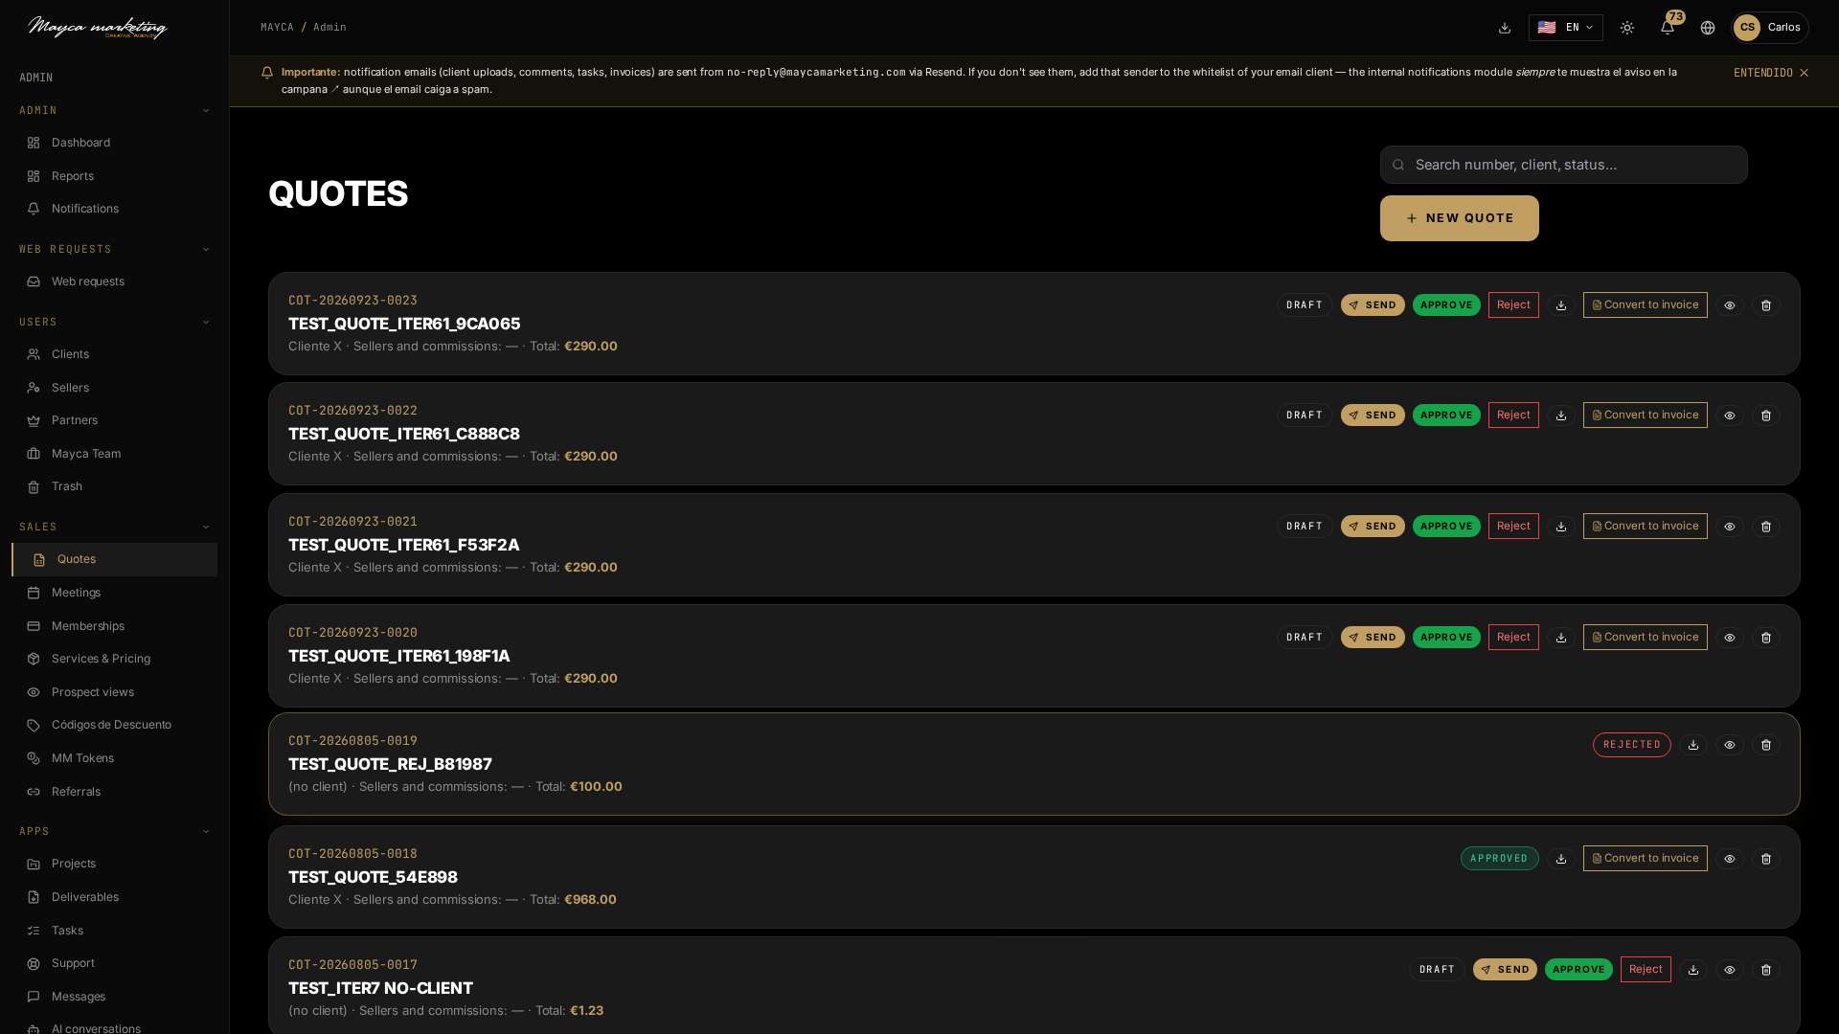Click the MM Tokens sidebar icon
Image resolution: width=1839 pixels, height=1034 pixels.
pyautogui.click(x=34, y=758)
